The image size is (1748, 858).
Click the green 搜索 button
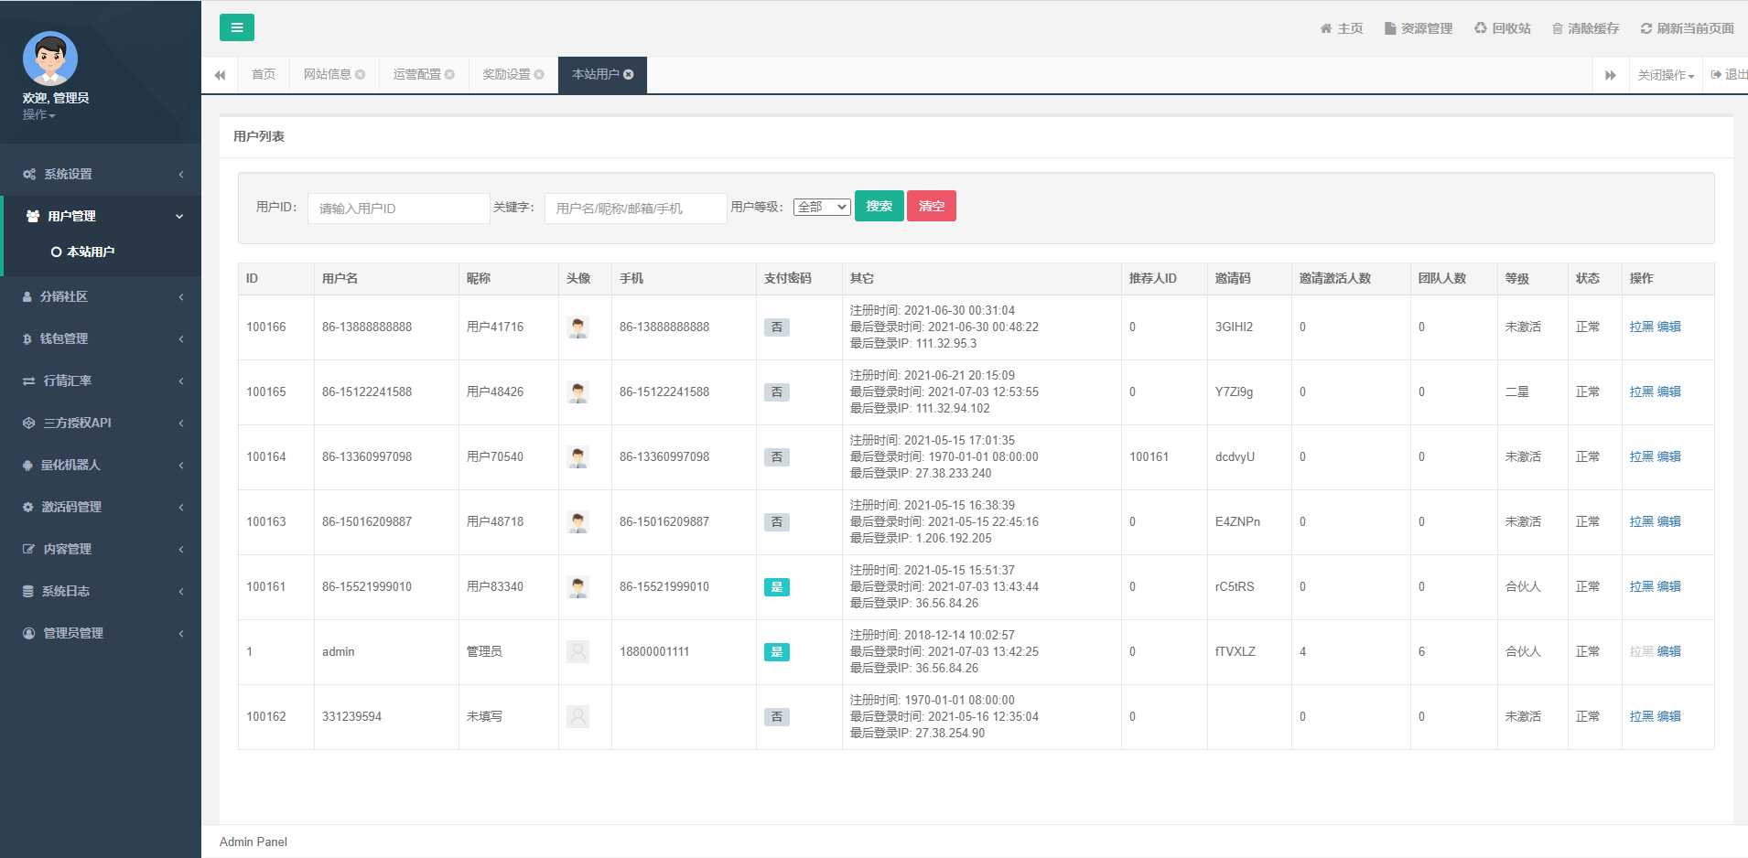point(879,206)
